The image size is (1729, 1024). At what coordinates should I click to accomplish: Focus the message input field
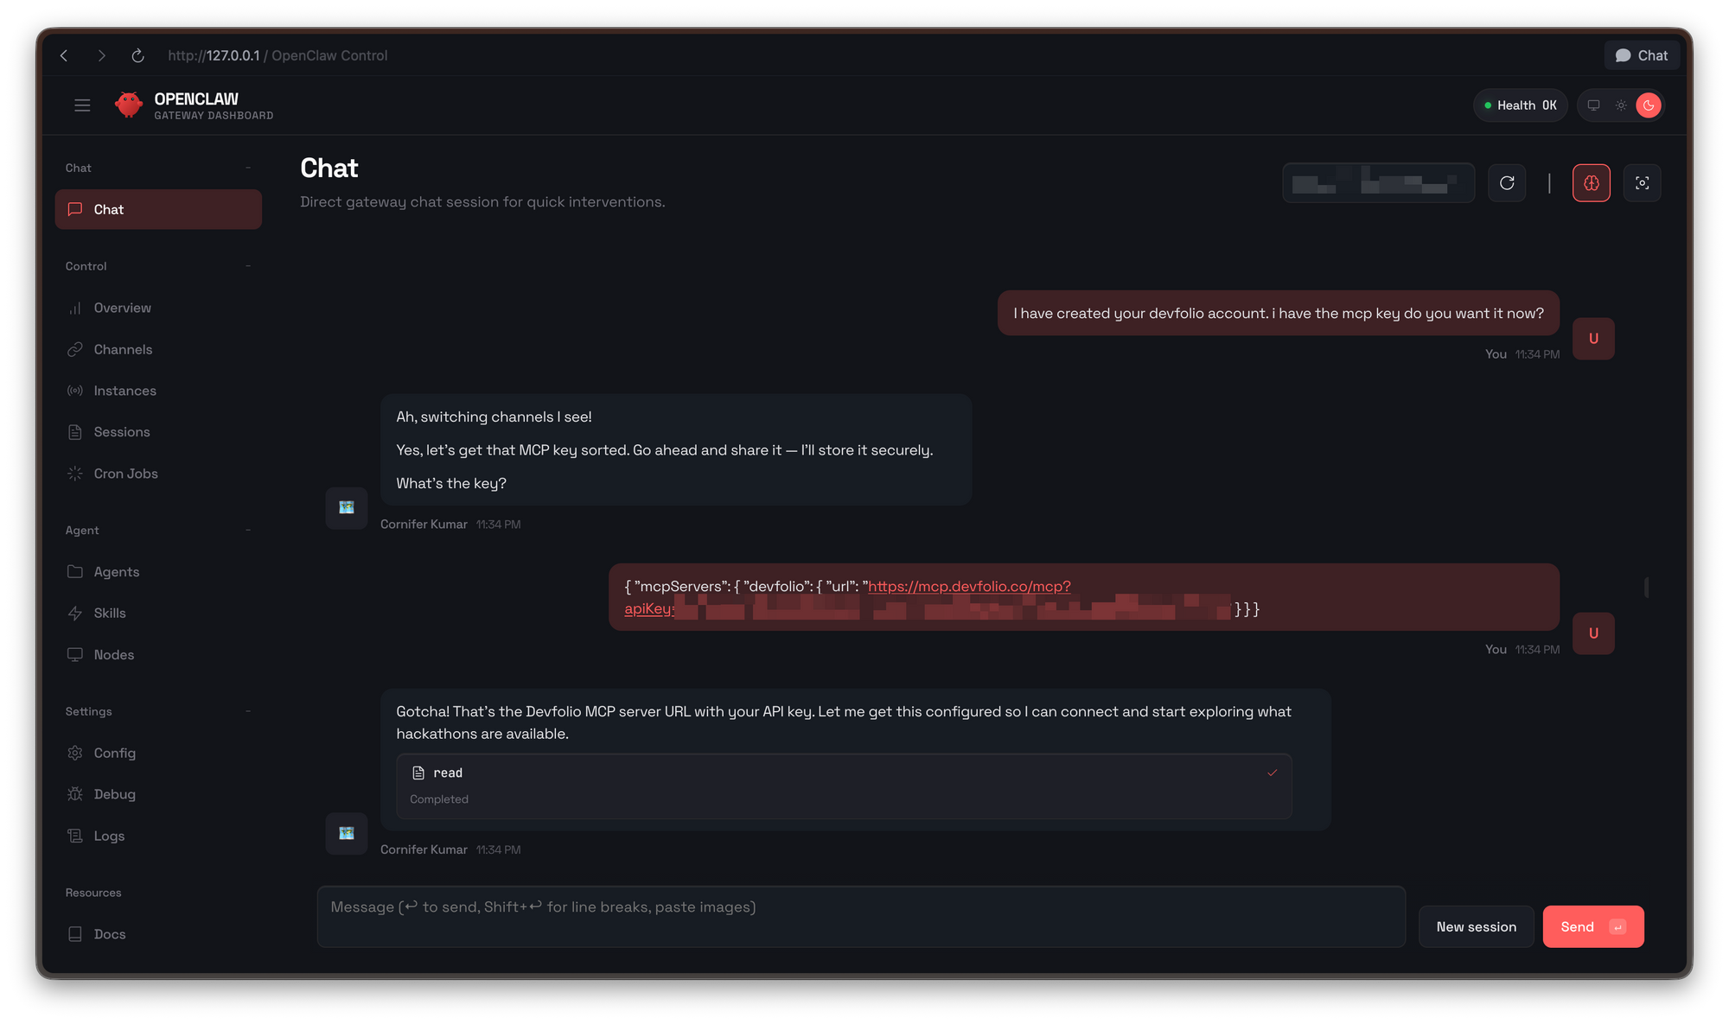[x=860, y=916]
